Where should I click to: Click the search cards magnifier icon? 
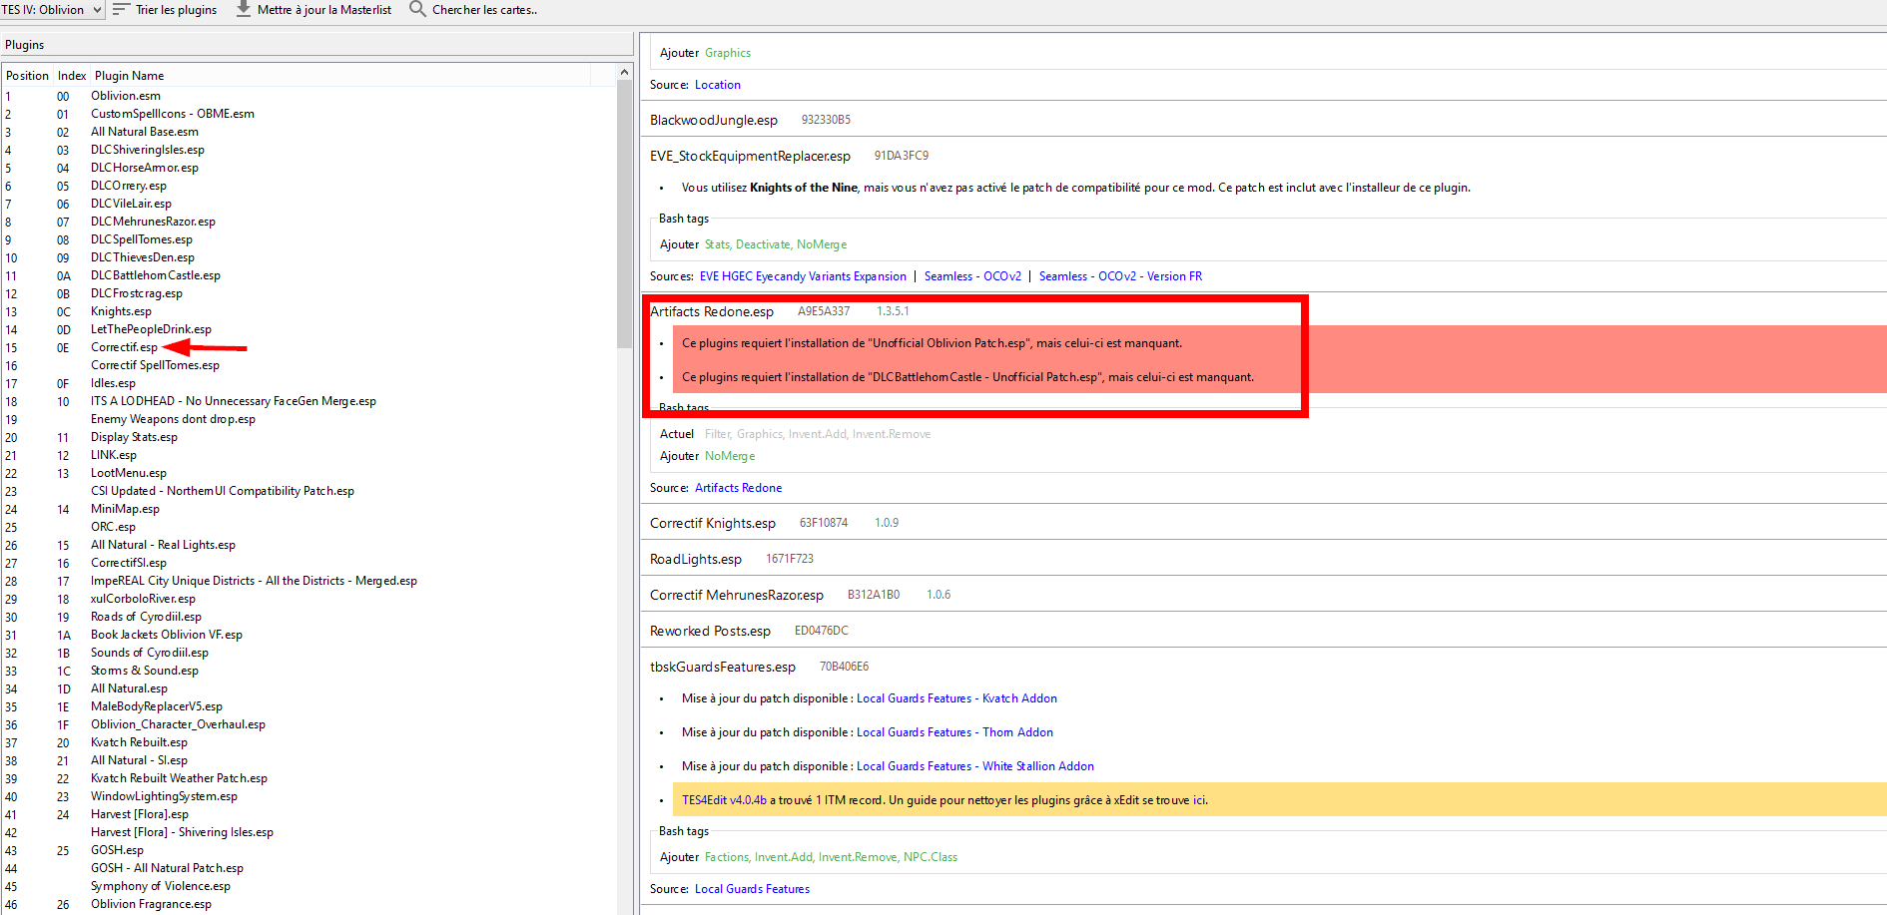417,9
